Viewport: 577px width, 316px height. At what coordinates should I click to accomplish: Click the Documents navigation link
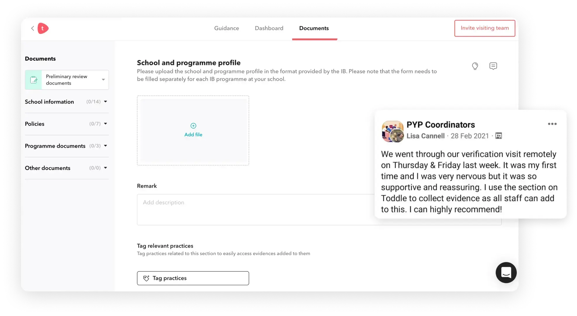pyautogui.click(x=314, y=28)
